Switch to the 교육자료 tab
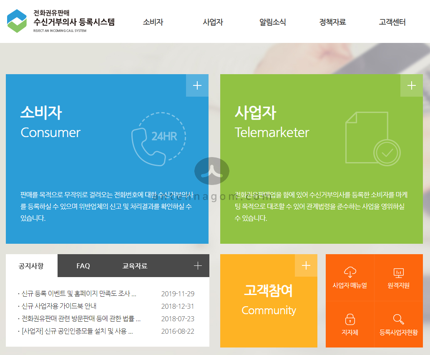430x355 pixels. (135, 266)
